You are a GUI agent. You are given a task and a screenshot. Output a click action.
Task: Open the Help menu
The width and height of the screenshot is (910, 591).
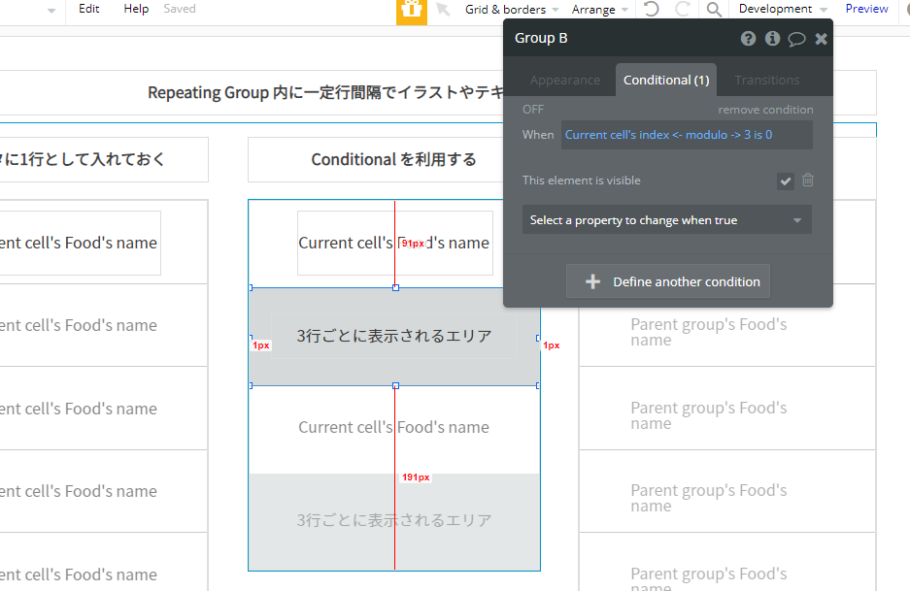click(x=136, y=9)
